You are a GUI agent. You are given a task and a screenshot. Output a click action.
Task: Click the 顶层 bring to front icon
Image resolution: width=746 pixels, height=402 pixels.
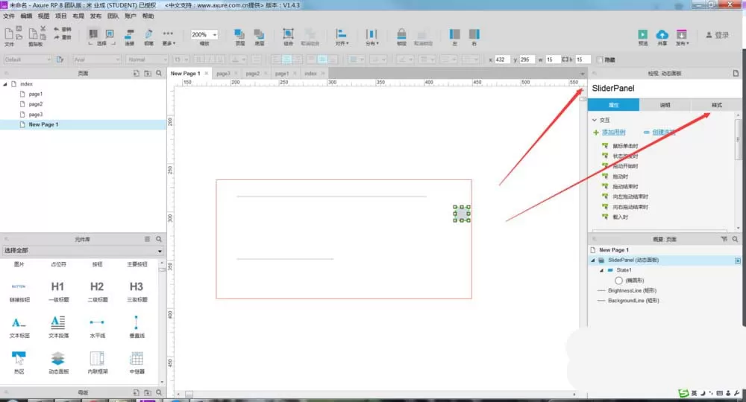[239, 34]
